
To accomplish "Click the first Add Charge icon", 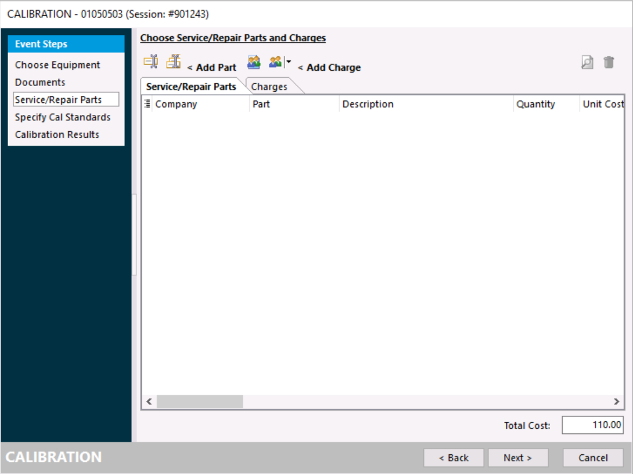I will pyautogui.click(x=254, y=62).
